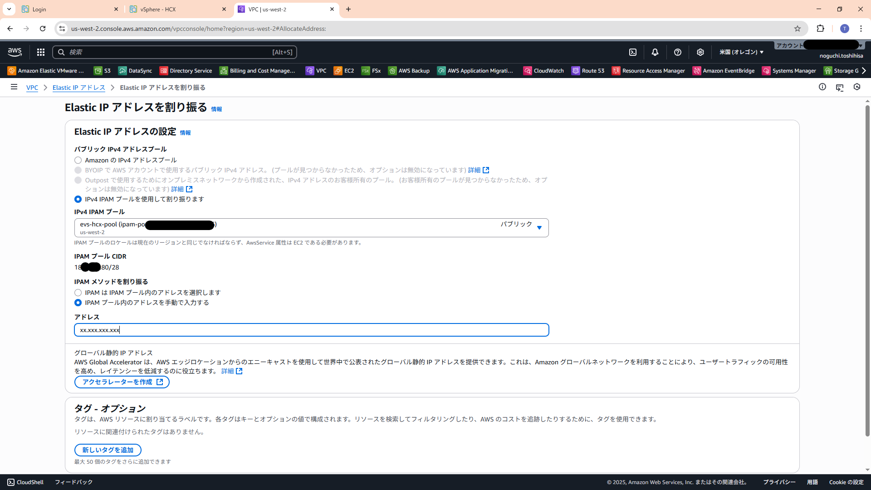Open the AWS services grid menu
Image resolution: width=871 pixels, height=490 pixels.
click(x=41, y=52)
